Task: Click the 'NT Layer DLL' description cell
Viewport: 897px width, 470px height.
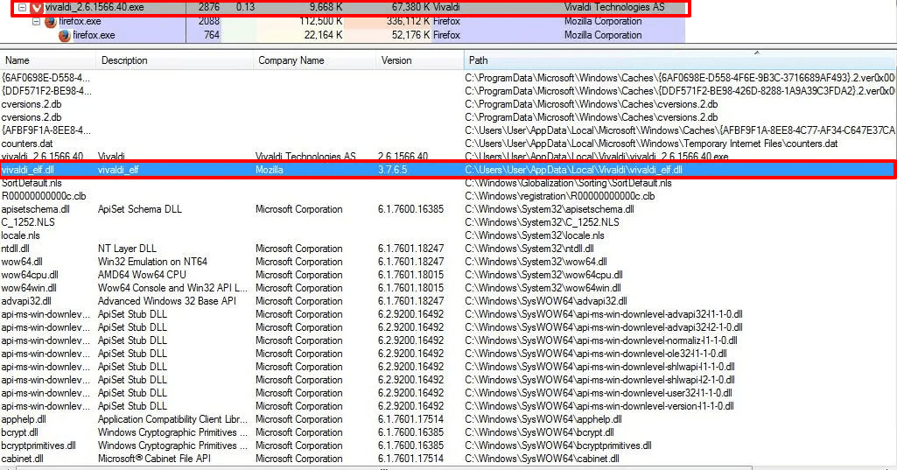Action: click(x=127, y=249)
